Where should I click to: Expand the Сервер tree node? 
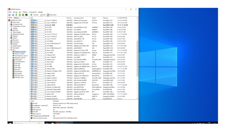point(9,28)
